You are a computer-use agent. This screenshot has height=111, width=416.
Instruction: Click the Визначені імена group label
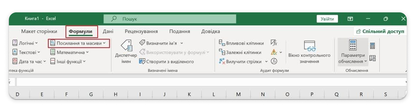(163, 70)
